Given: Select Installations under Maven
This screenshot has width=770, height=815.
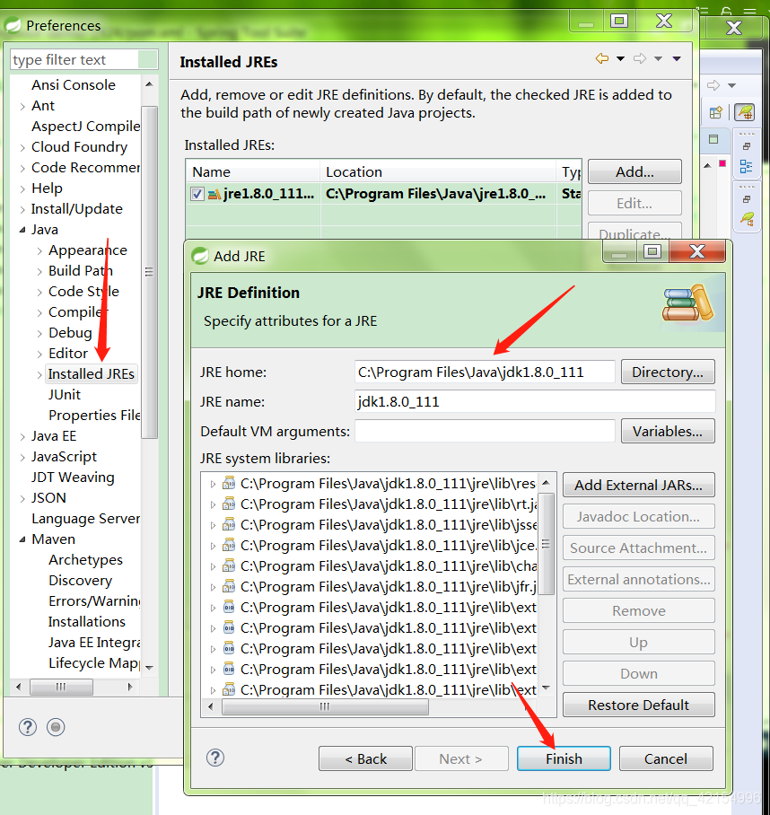Looking at the screenshot, I should pos(87,621).
